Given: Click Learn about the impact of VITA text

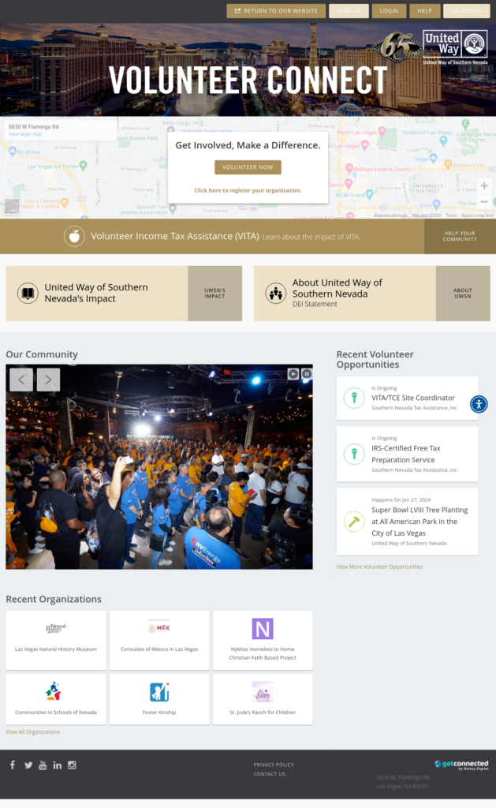Looking at the screenshot, I should tap(311, 237).
